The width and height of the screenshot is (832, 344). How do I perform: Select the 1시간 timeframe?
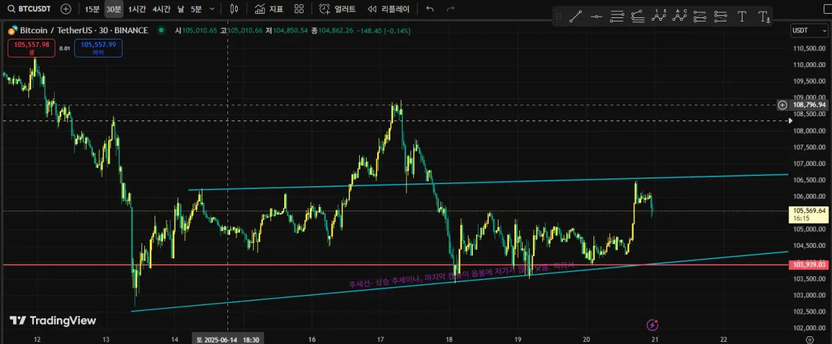(137, 9)
